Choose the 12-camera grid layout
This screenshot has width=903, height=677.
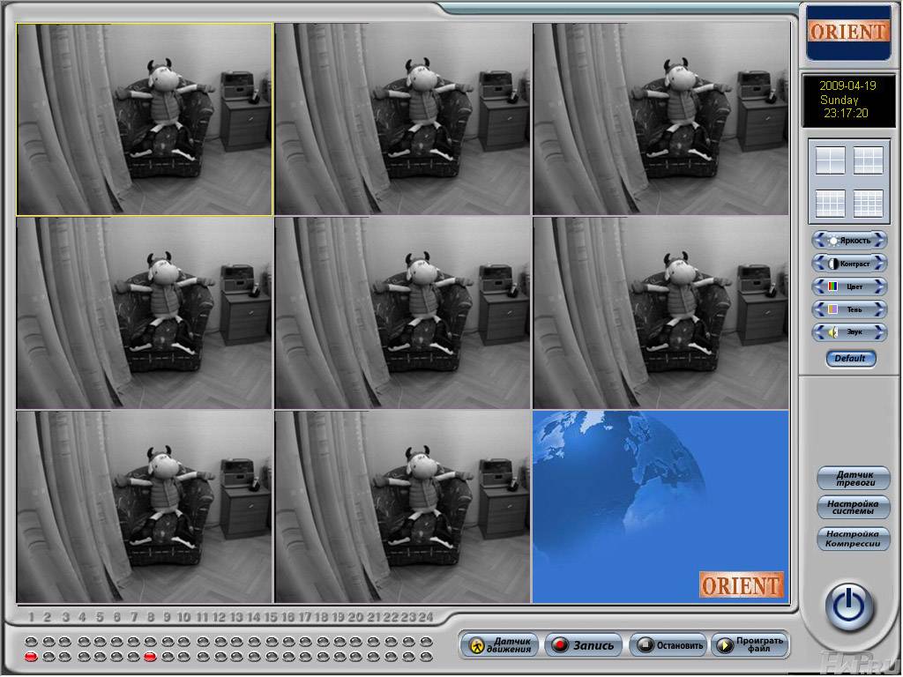tap(830, 204)
